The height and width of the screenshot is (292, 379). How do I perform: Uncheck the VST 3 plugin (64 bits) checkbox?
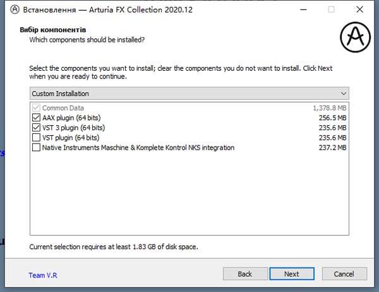35,128
